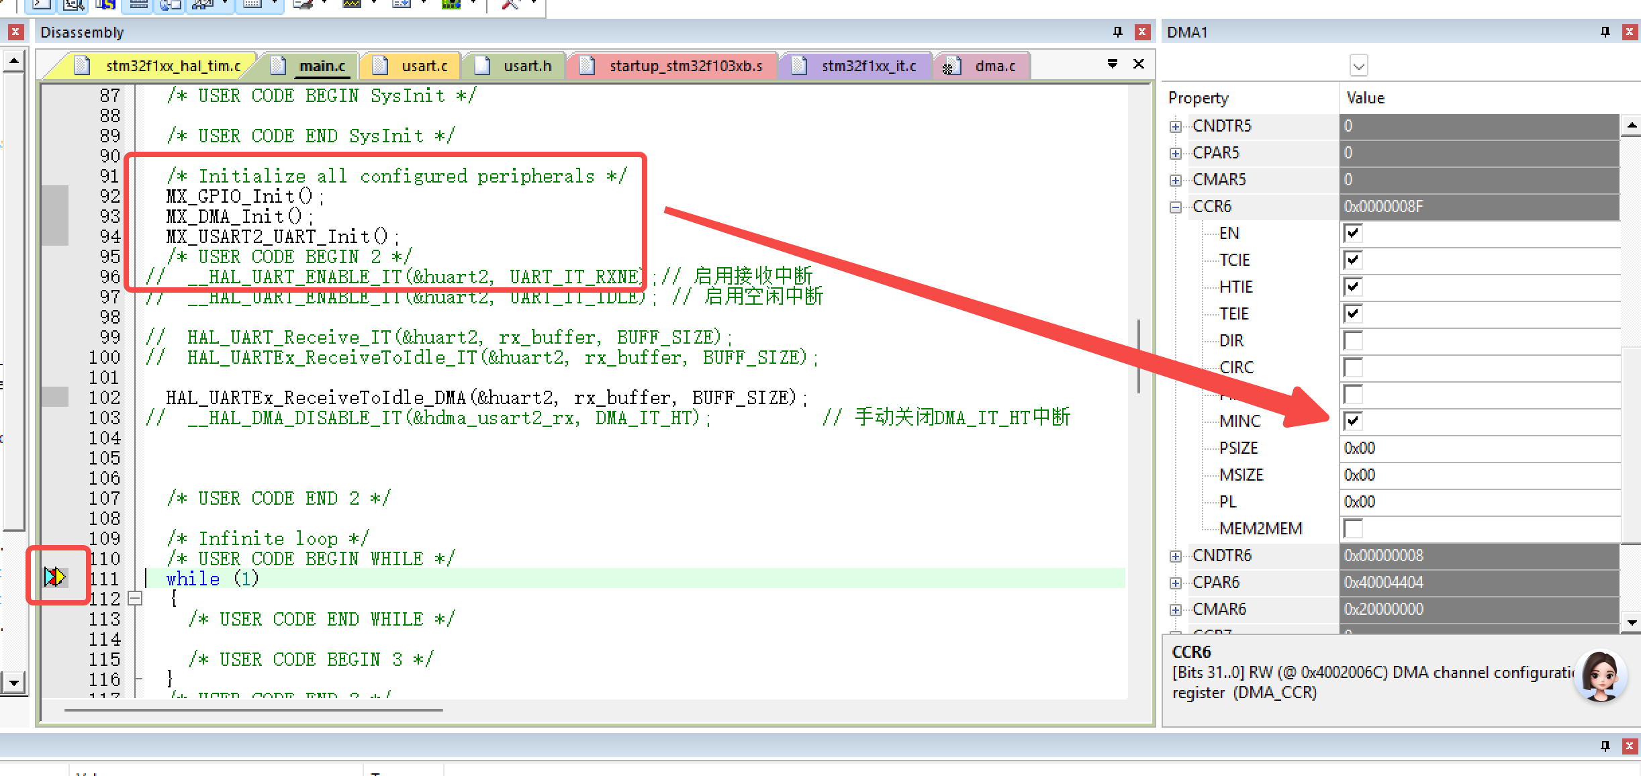Click the cartoon avatar assistant icon
The height and width of the screenshot is (776, 1641).
click(x=1600, y=676)
